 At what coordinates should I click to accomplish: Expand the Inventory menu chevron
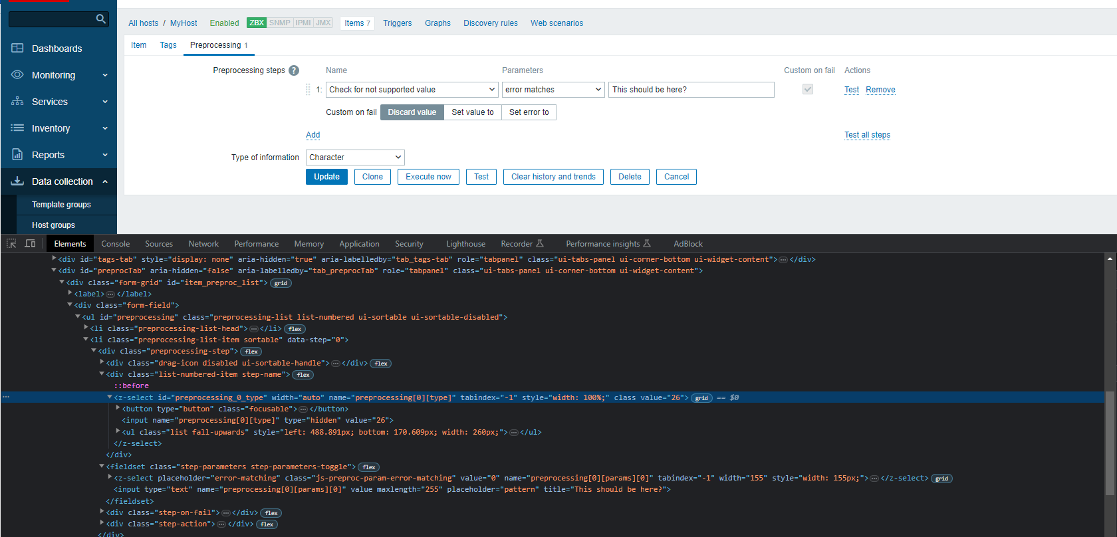105,128
